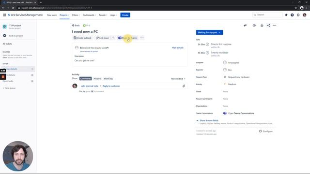310x174 pixels.
Task: Select the Comments activity tab
Action: point(86,78)
